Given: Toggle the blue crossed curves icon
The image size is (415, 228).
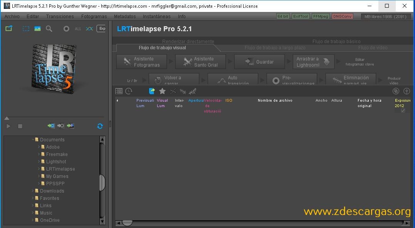Looking at the screenshot, I should [89, 28].
